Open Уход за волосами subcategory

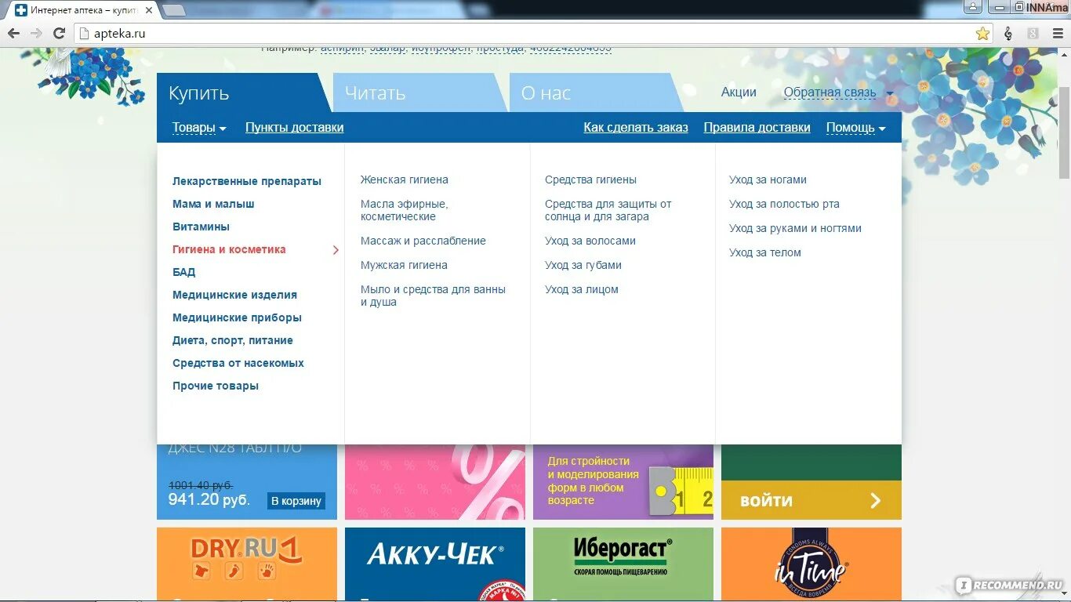pos(590,241)
